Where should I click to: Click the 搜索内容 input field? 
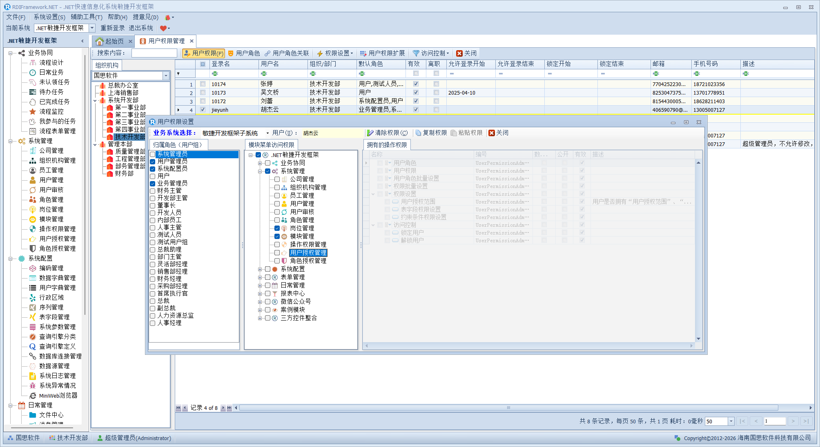(154, 53)
